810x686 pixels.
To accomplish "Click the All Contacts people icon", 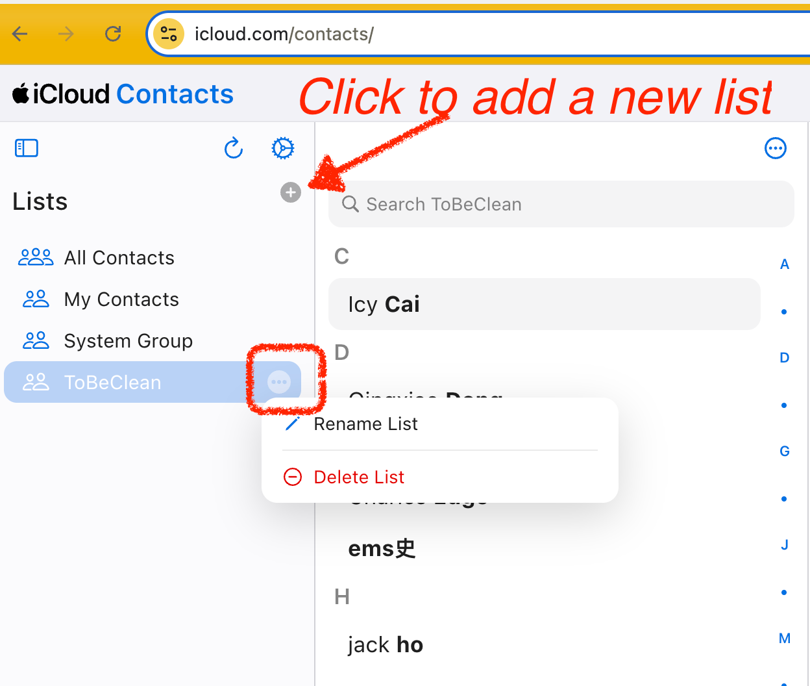I will point(36,257).
